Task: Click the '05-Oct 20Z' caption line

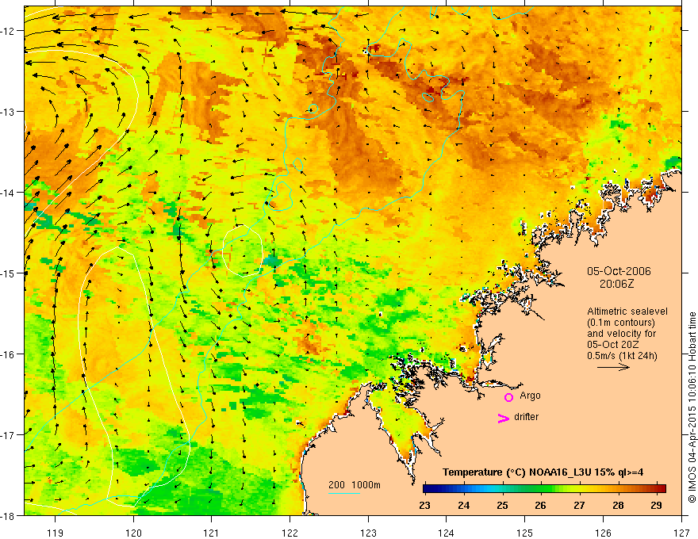Action: click(613, 344)
